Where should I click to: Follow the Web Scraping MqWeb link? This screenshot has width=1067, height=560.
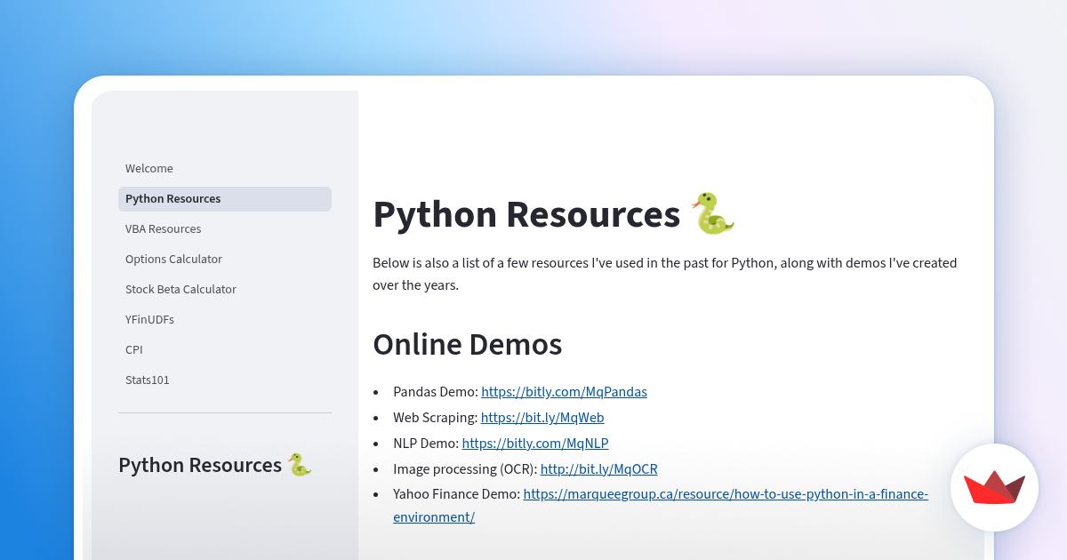click(542, 418)
